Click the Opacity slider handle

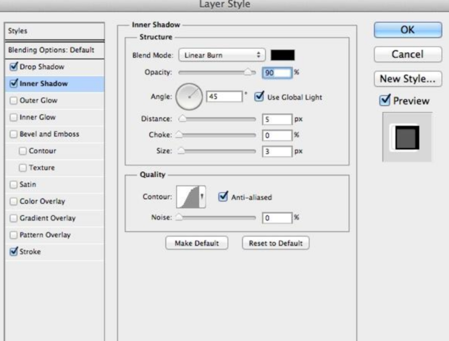[248, 72]
